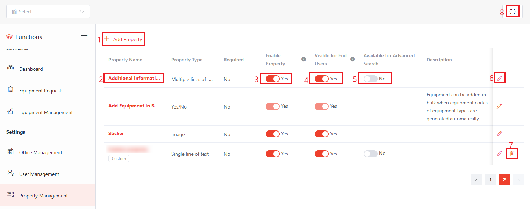Viewport: 530px width, 209px height.
Task: Open the Sticker property name link
Action: 116,134
